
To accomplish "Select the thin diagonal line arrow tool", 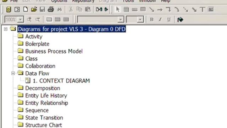I will [x=151, y=10].
